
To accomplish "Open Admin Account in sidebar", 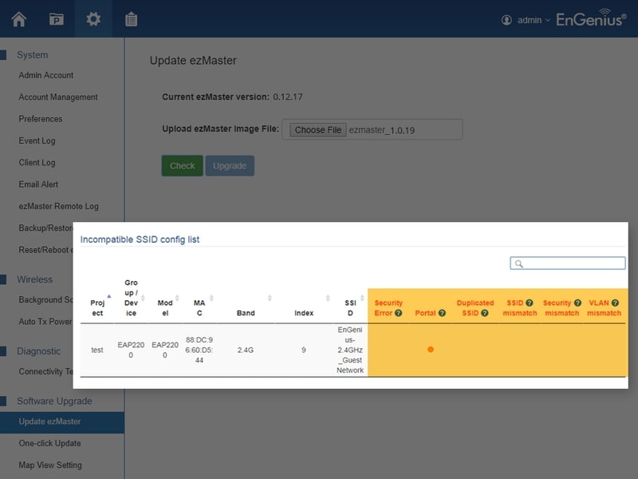I will (x=46, y=75).
